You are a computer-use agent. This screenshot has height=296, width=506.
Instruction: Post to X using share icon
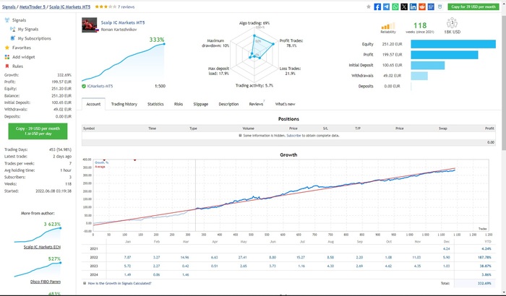[404, 6]
